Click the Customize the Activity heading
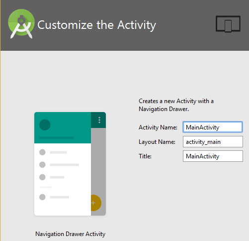Screen dimensions: 249x241 pos(96,25)
